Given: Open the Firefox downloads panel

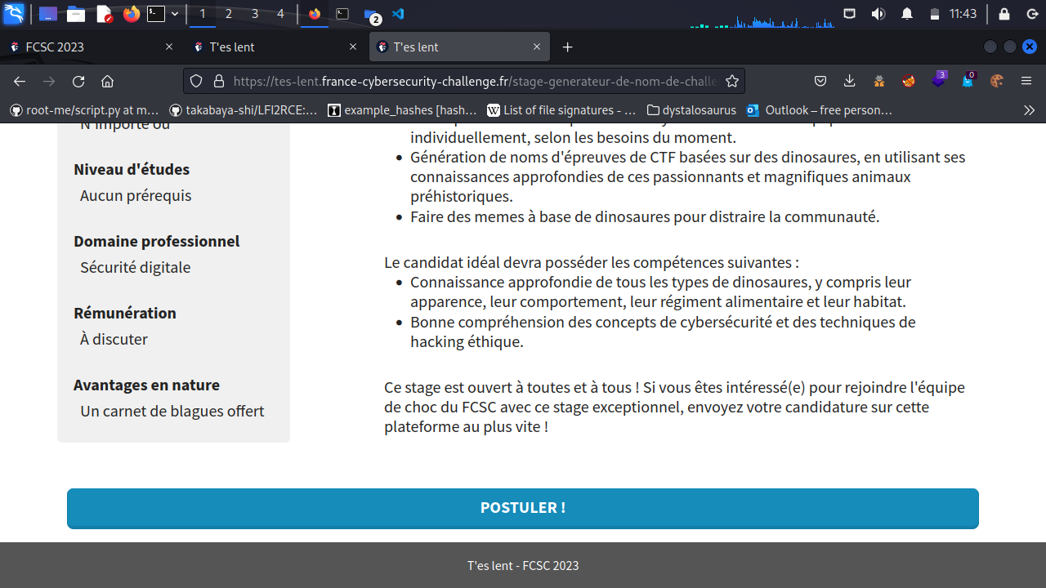Looking at the screenshot, I should coord(850,81).
